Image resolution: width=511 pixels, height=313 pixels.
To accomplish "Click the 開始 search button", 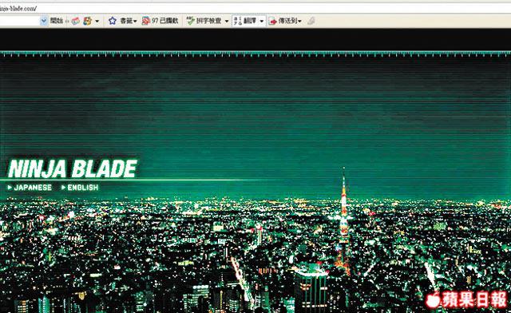I will pos(57,21).
